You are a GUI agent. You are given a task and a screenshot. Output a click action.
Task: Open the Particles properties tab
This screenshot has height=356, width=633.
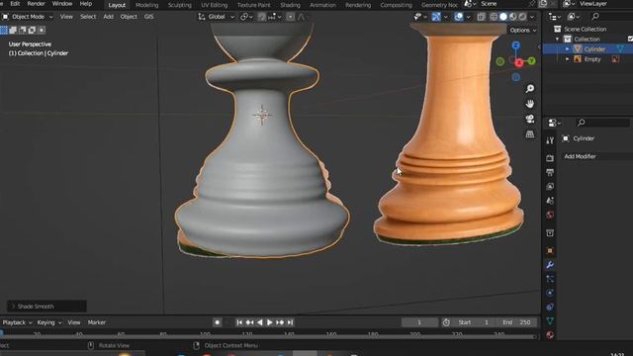550,279
